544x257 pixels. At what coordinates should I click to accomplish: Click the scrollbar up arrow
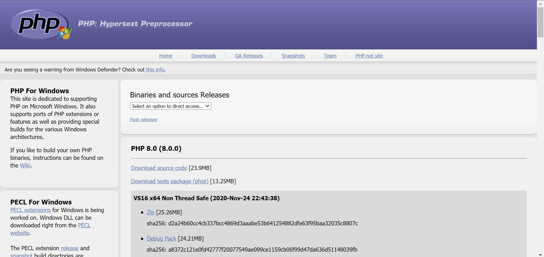pyautogui.click(x=540, y=4)
